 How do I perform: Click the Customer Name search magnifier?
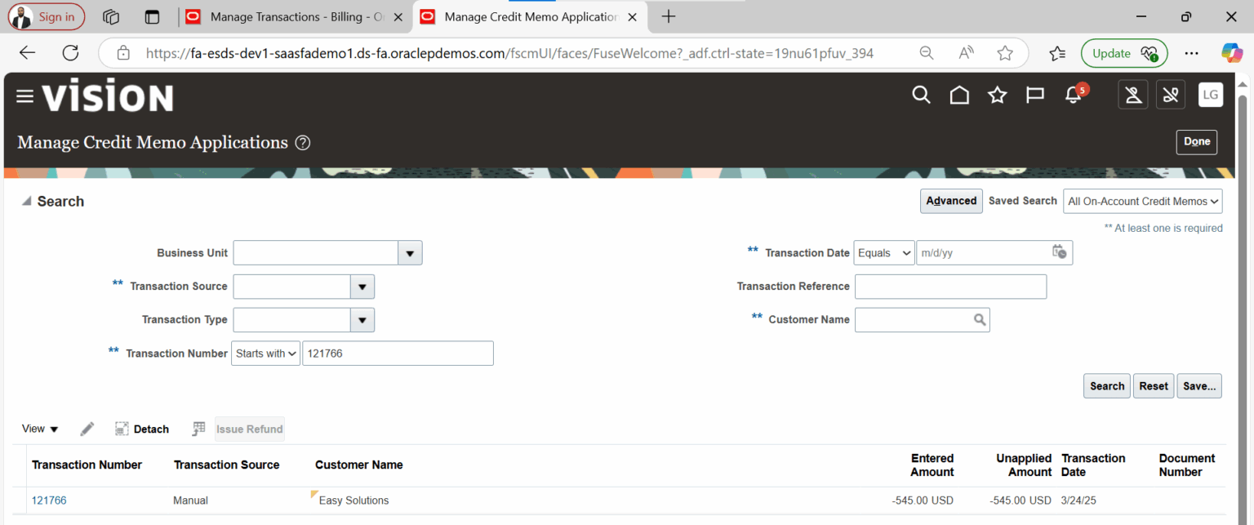tap(980, 319)
